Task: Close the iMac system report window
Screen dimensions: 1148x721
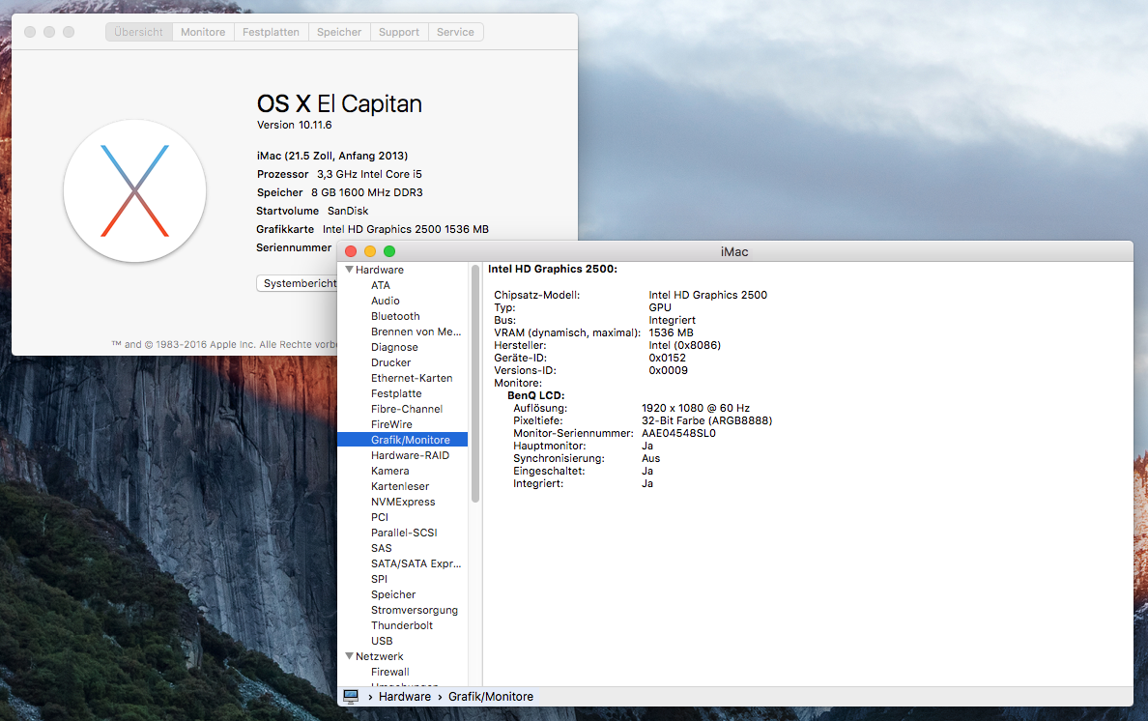Action: coord(351,251)
